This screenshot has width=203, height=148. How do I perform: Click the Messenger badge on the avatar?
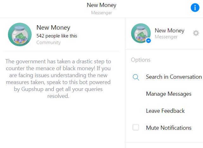pos(148,41)
